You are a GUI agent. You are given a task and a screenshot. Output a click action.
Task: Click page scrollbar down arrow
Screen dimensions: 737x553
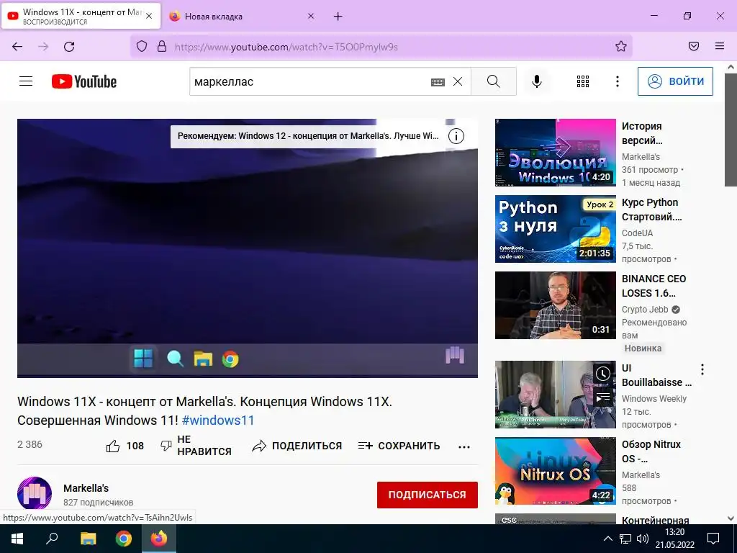[x=731, y=518]
